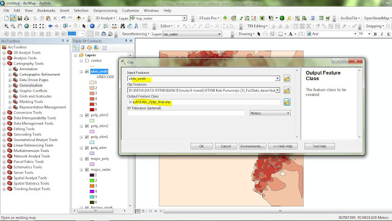Open the Bookmarks menu
This screenshot has width=392, height=221.
click(47, 10)
